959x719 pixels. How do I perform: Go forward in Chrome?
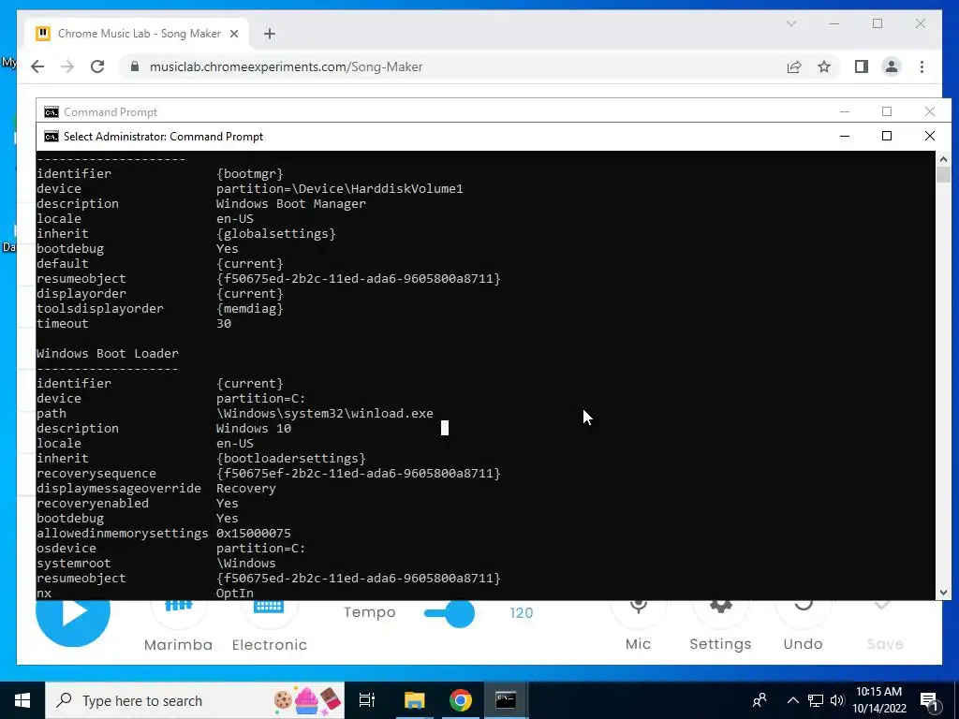(x=67, y=66)
